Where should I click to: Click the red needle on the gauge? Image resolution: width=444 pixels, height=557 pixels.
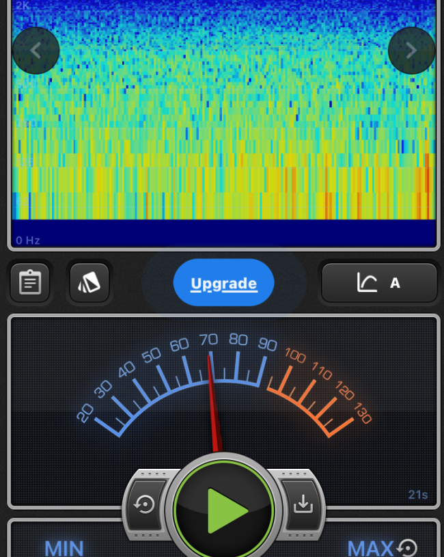[213, 410]
